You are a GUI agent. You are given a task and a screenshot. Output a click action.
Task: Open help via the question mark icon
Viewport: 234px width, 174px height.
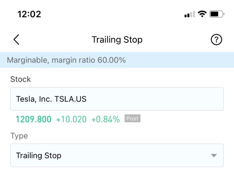(x=216, y=39)
